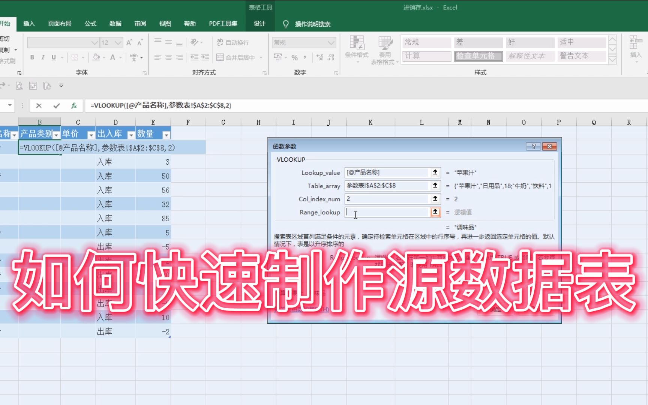Open the 数量 column filter dropdown
The image size is (648, 405).
166,135
